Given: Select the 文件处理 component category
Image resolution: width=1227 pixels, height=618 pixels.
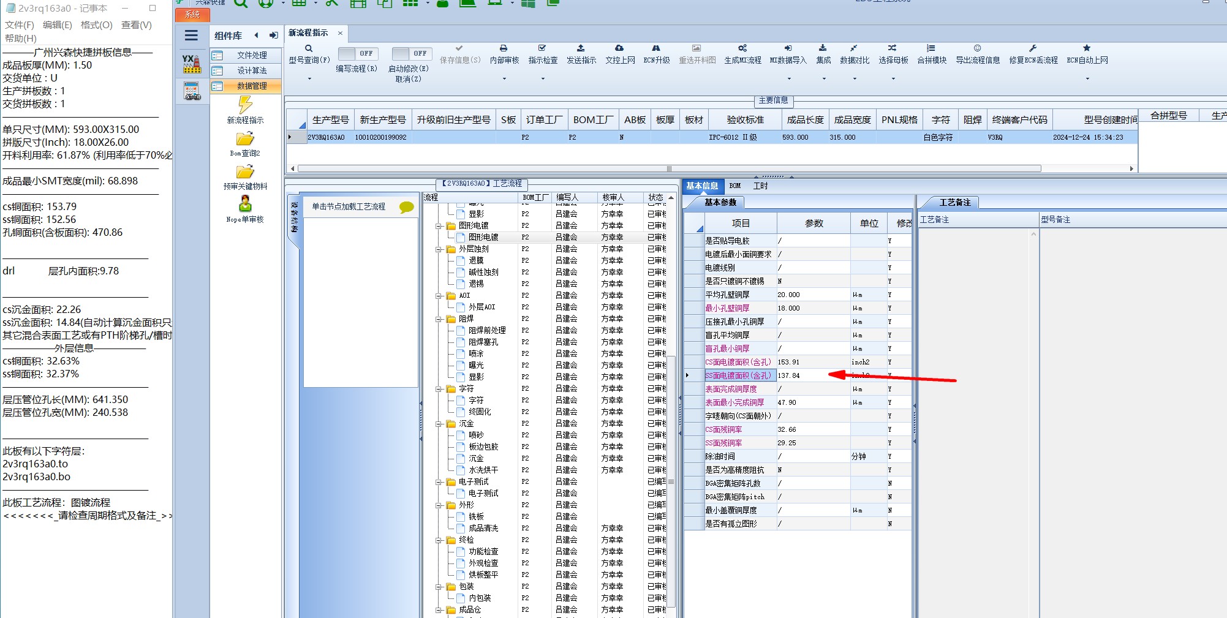Looking at the screenshot, I should pyautogui.click(x=246, y=56).
